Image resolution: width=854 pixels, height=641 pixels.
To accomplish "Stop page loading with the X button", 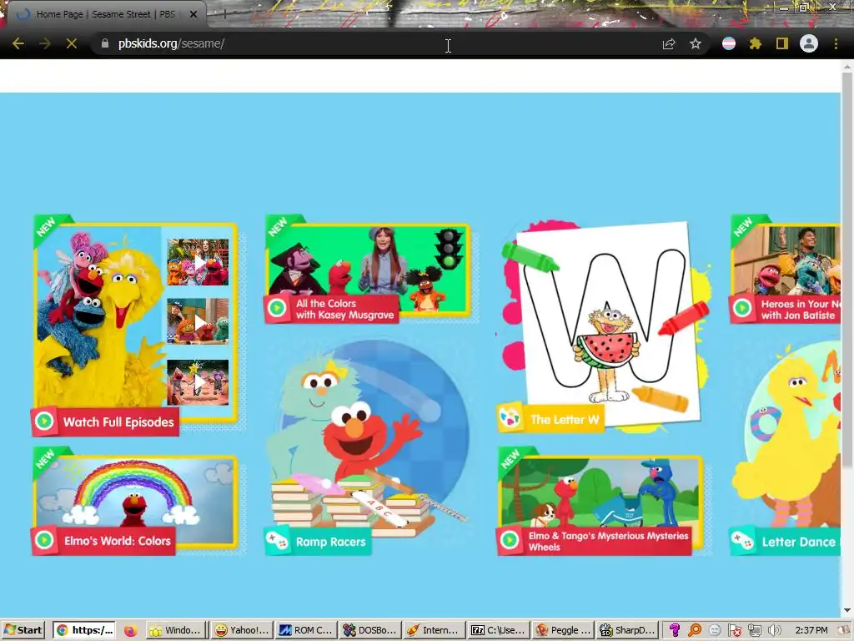I will pyautogui.click(x=72, y=43).
